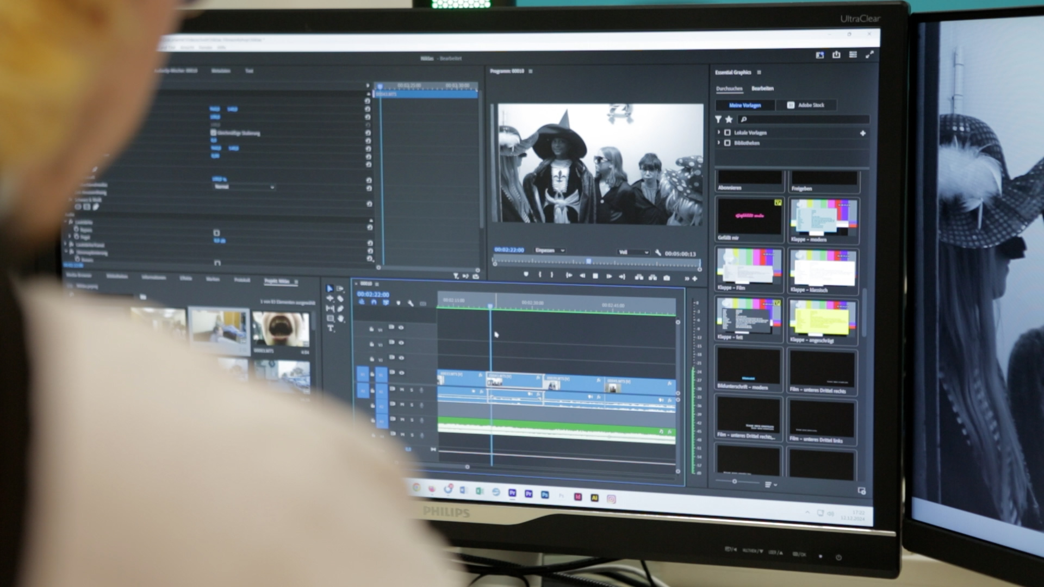The width and height of the screenshot is (1044, 587).
Task: Open the Voll playback resolution dropdown
Action: pyautogui.click(x=633, y=252)
